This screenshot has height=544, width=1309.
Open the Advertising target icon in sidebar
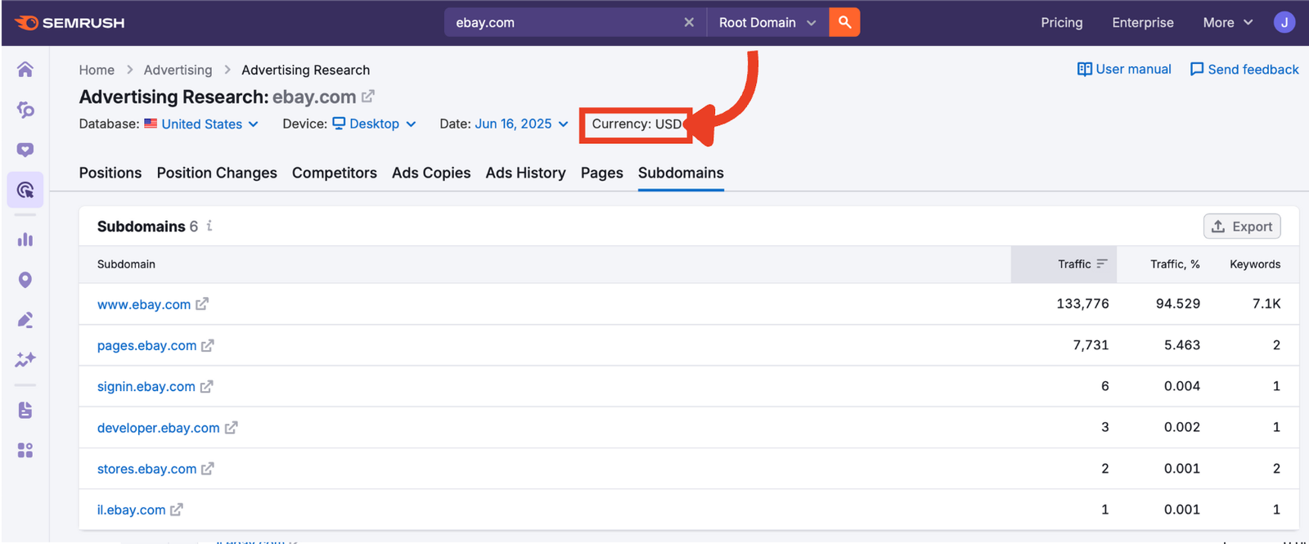pos(25,191)
